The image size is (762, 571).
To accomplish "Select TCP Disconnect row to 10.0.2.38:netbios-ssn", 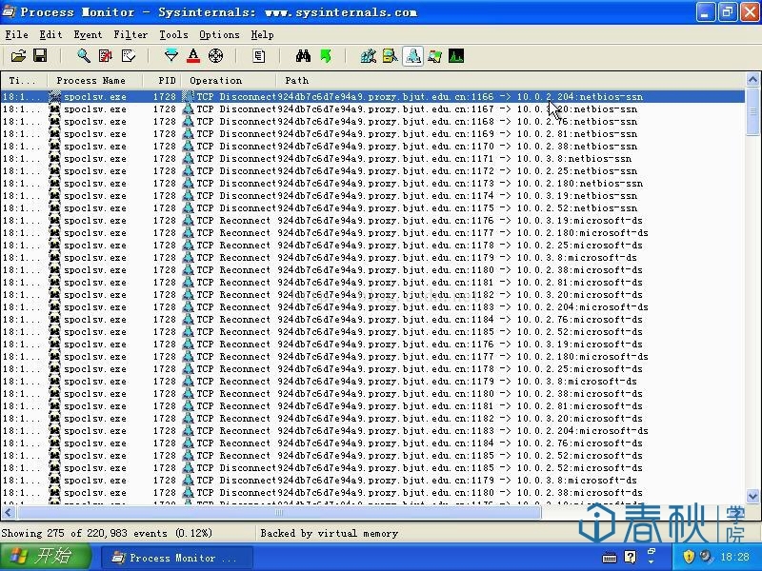I will [x=372, y=147].
